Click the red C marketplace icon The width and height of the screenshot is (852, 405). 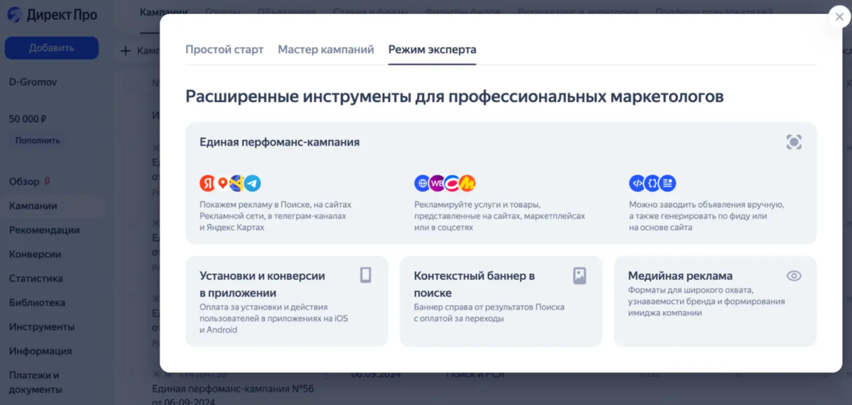[452, 183]
